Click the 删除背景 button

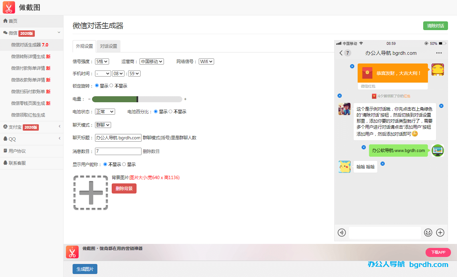click(x=124, y=188)
